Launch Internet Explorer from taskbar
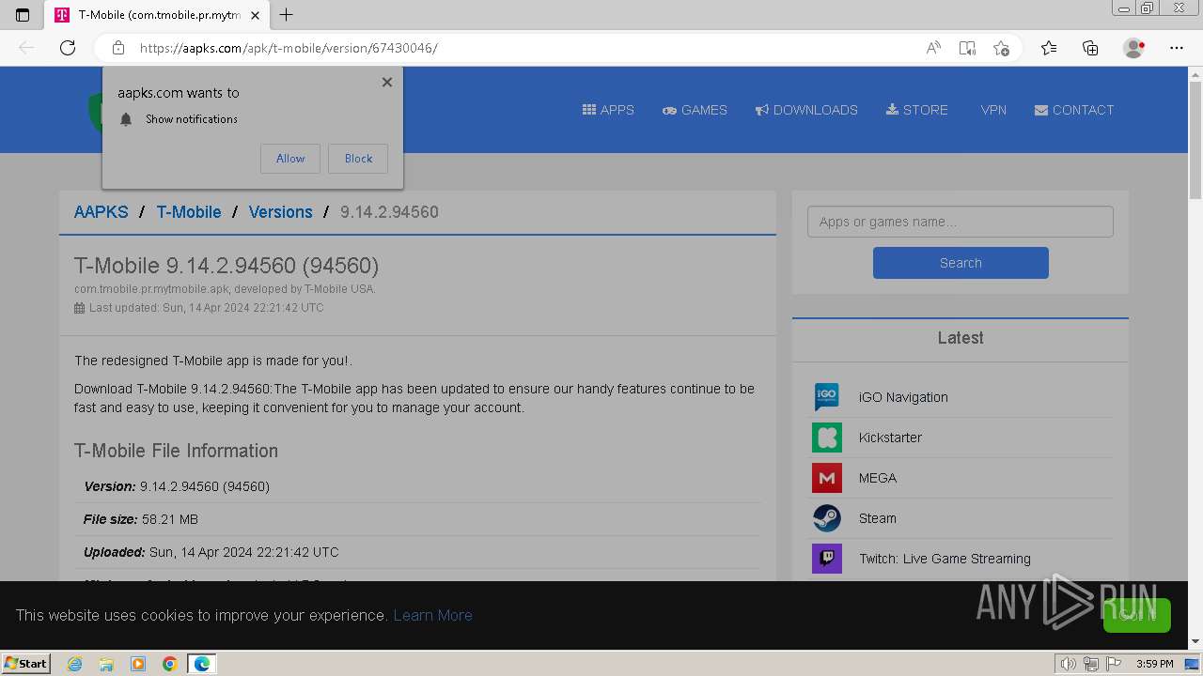Viewport: 1203px width, 676px height. pyautogui.click(x=74, y=664)
